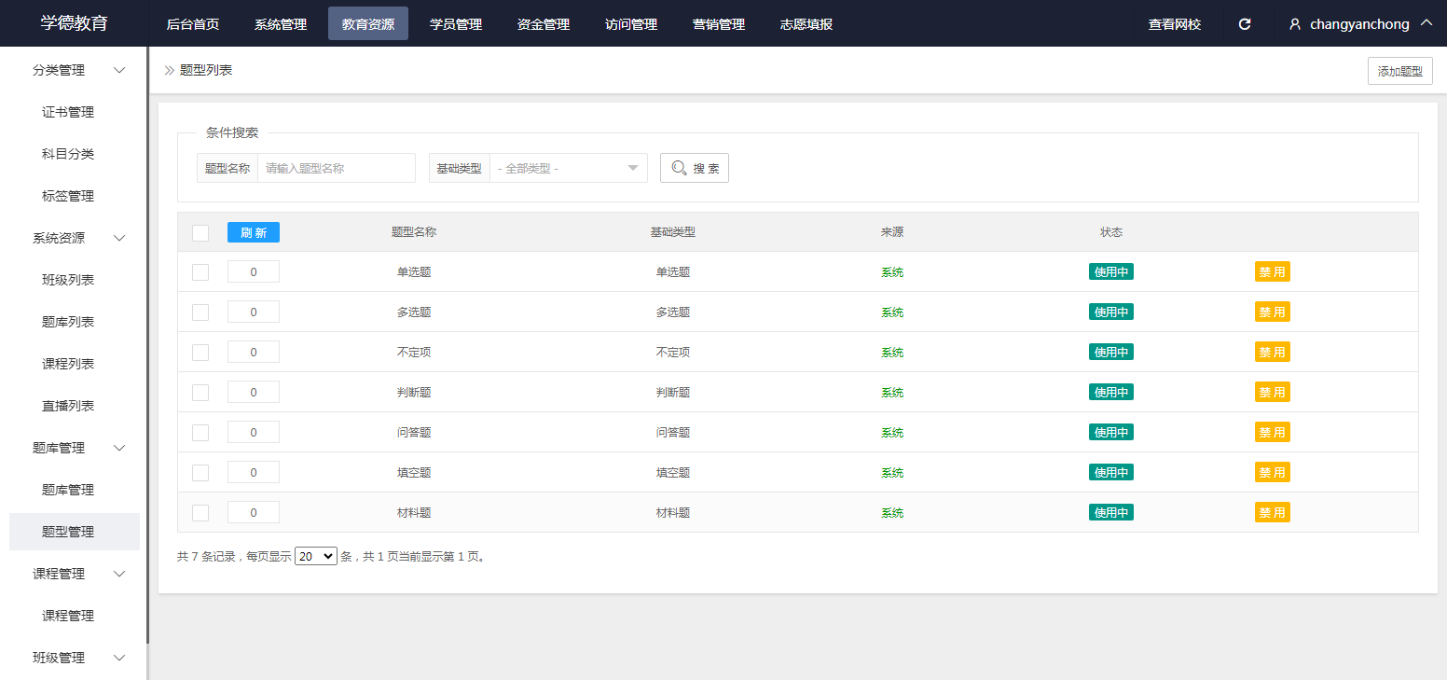The height and width of the screenshot is (680, 1447).
Task: Click the 使用中 status badge for 单选题
Action: [1111, 272]
